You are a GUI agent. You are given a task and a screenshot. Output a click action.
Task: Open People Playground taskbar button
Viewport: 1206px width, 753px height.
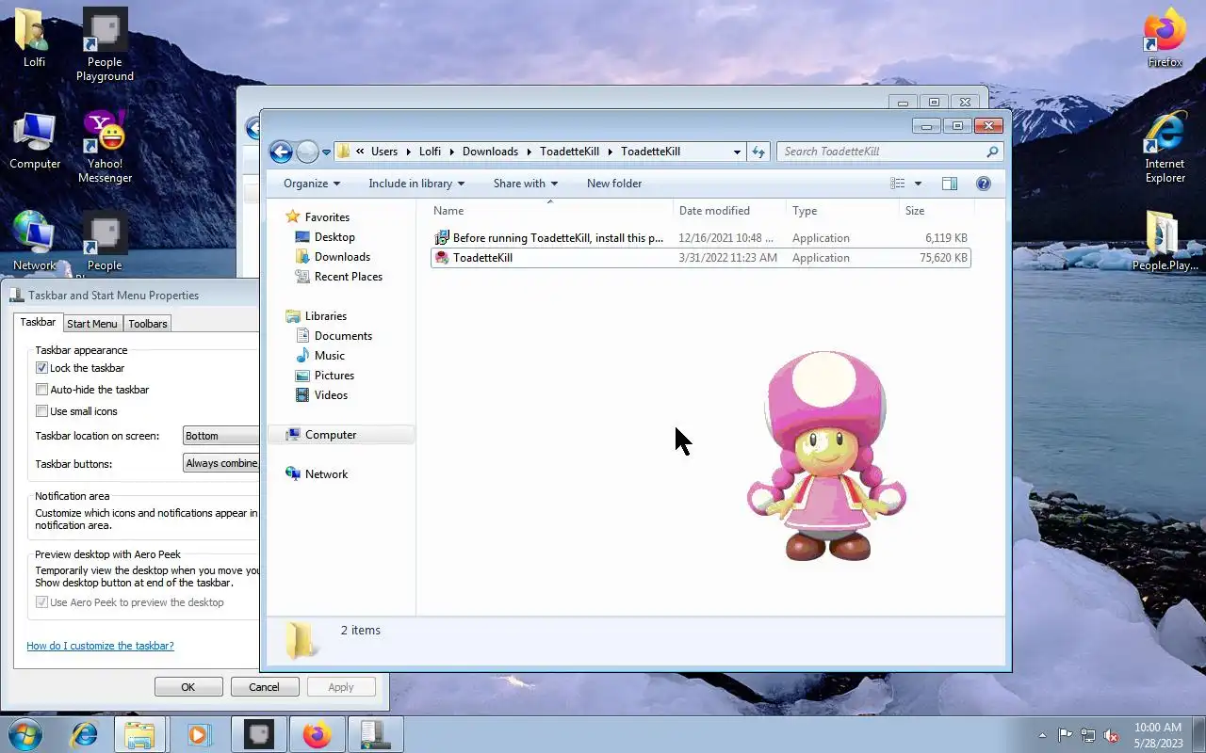tap(258, 734)
